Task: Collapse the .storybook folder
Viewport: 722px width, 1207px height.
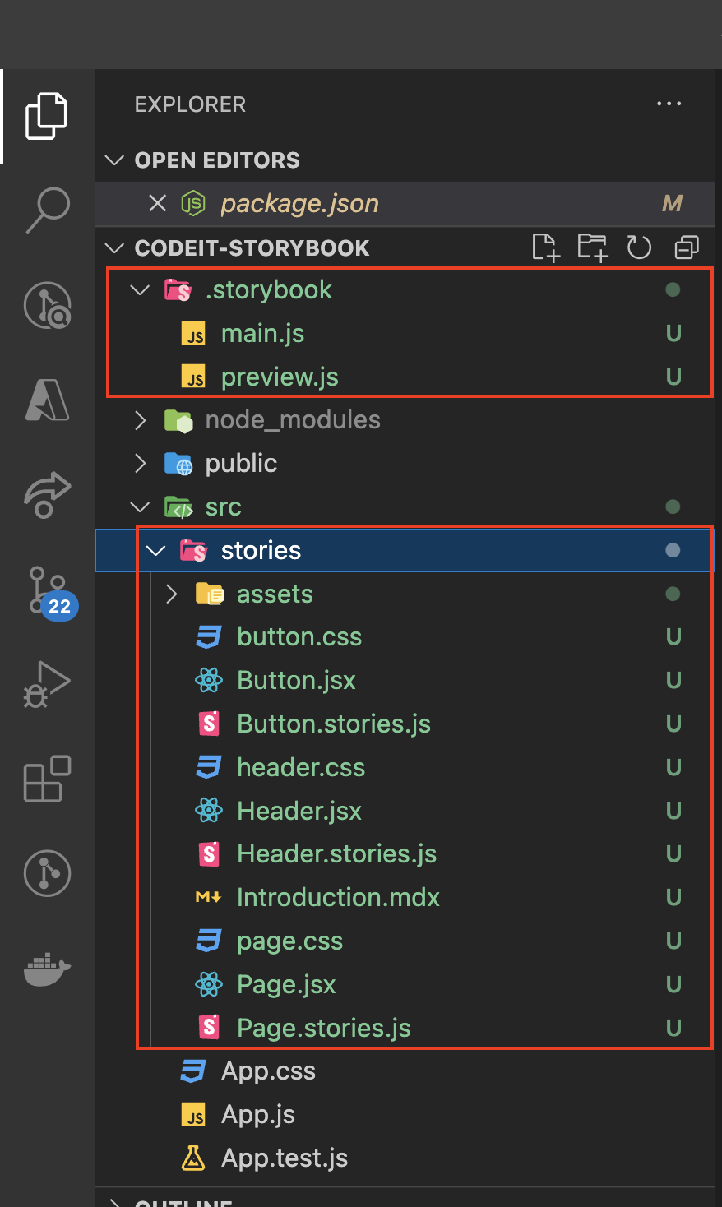Action: [141, 290]
